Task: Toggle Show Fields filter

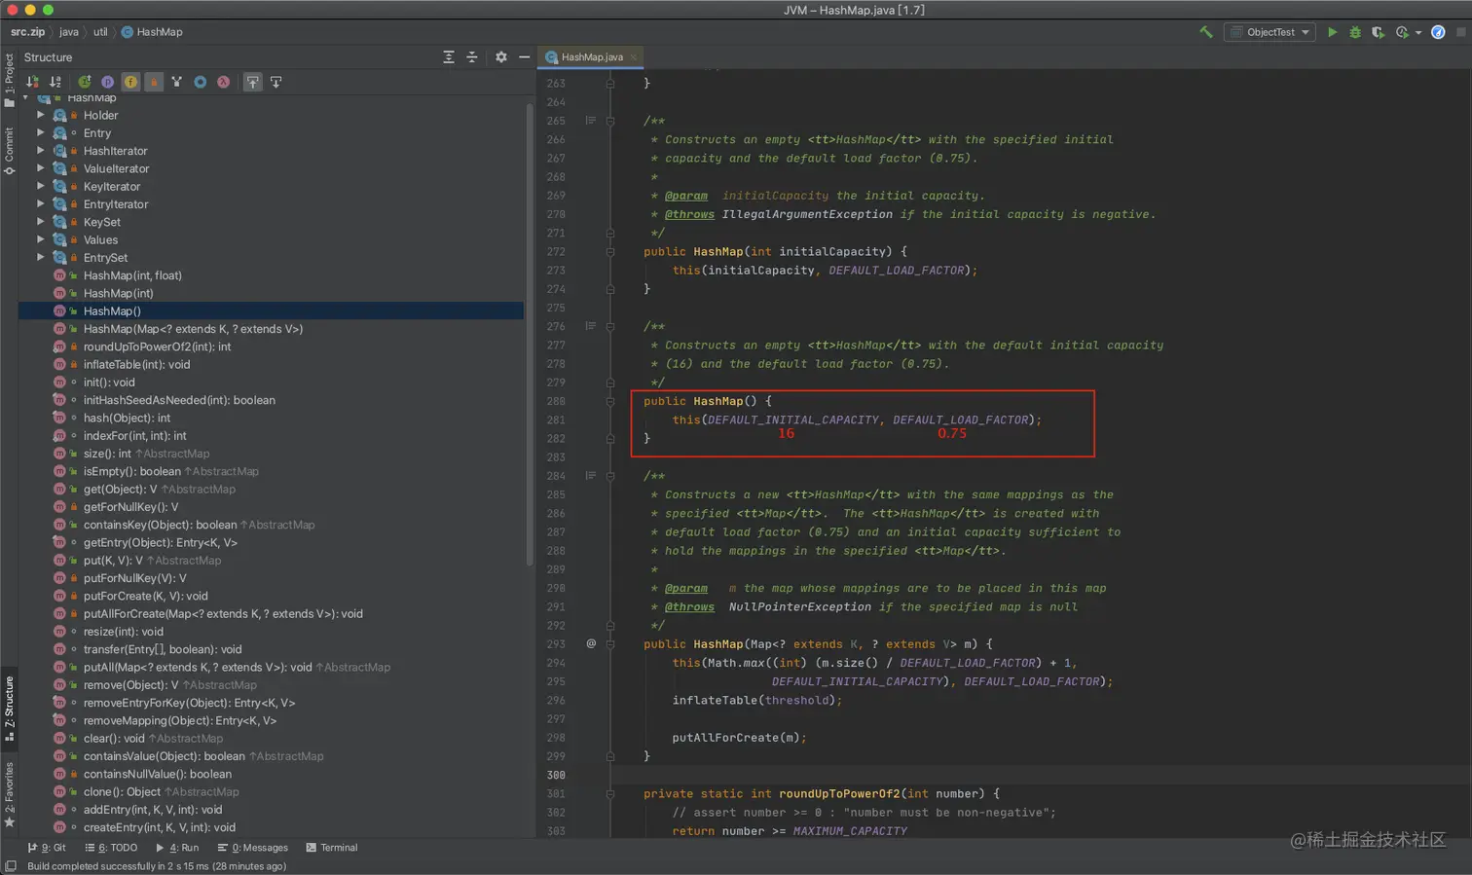Action: click(x=130, y=82)
